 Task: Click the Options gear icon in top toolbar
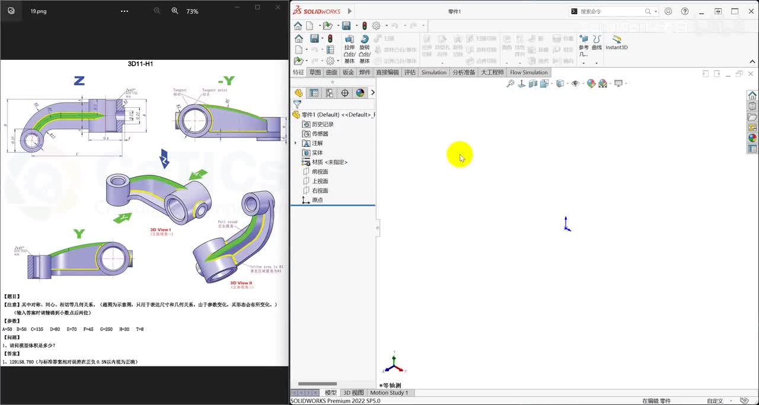tap(376, 25)
